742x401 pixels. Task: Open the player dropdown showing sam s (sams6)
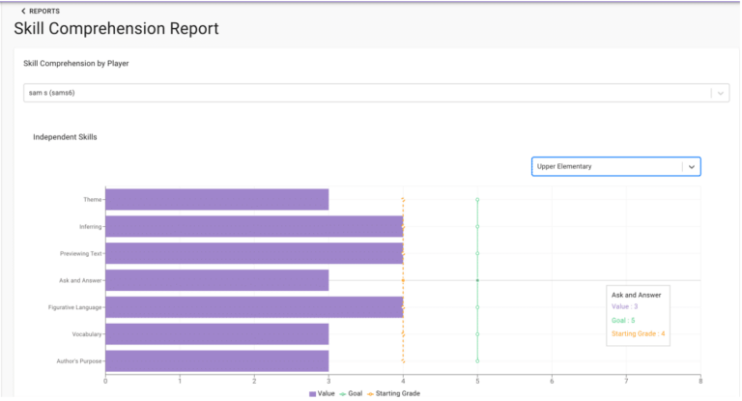[367, 93]
